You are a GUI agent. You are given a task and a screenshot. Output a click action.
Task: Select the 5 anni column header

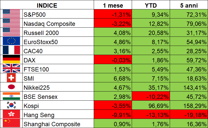point(189,5)
